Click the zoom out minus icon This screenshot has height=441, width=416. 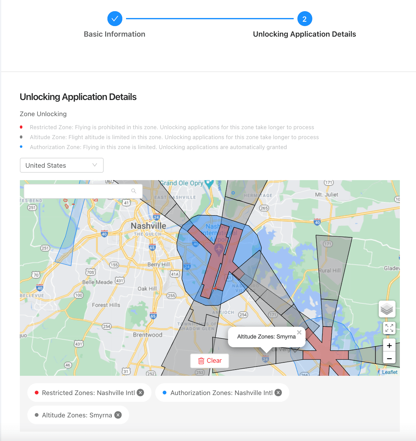[x=389, y=358]
